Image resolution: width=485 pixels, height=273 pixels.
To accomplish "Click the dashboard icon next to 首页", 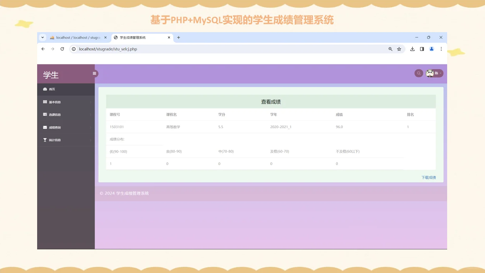I will pos(45,89).
